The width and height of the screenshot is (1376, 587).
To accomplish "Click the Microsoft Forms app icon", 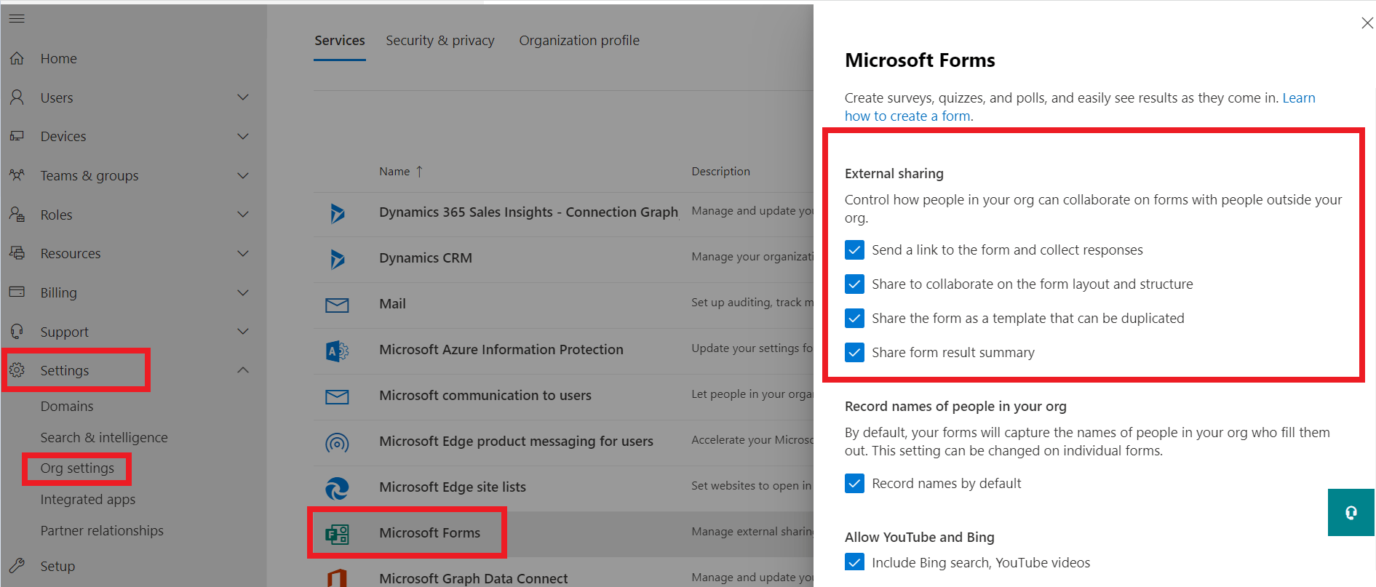I will (x=337, y=533).
